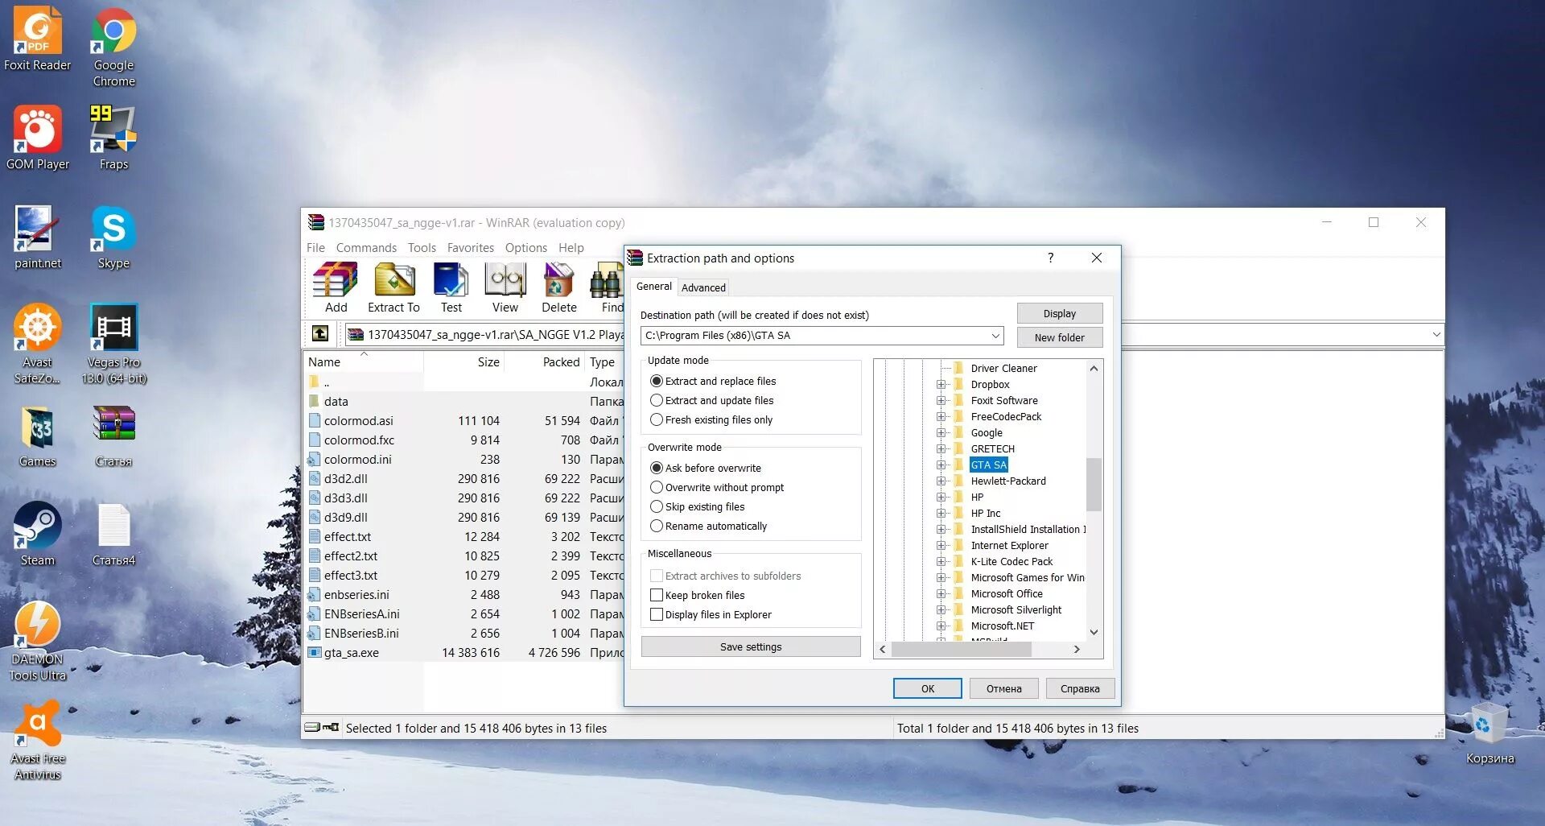Open the Tools menu
The image size is (1545, 826).
[422, 247]
